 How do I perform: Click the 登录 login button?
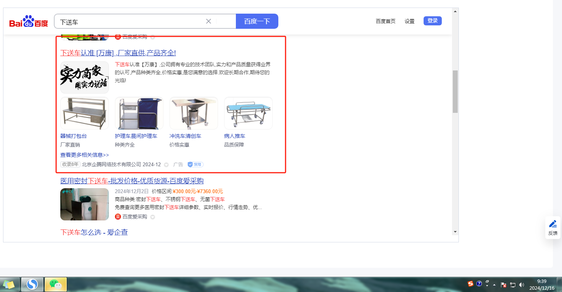pos(433,21)
